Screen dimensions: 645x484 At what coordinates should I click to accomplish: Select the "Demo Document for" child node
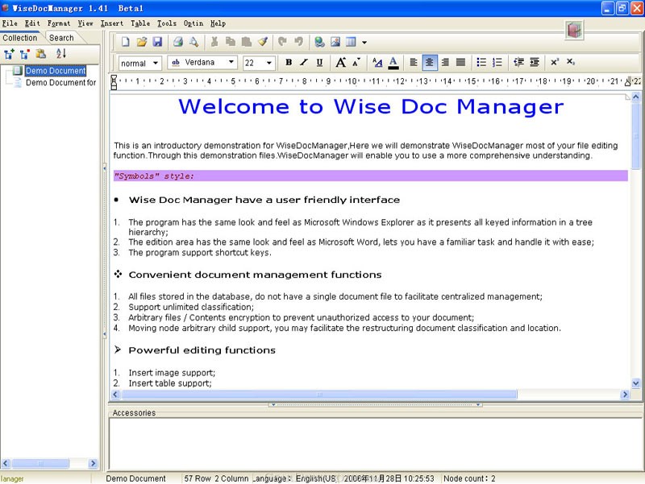pos(61,83)
